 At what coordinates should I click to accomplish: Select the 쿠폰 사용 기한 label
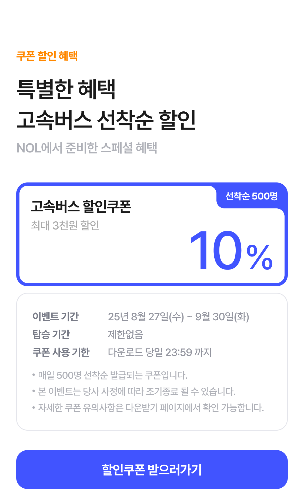pyautogui.click(x=61, y=352)
